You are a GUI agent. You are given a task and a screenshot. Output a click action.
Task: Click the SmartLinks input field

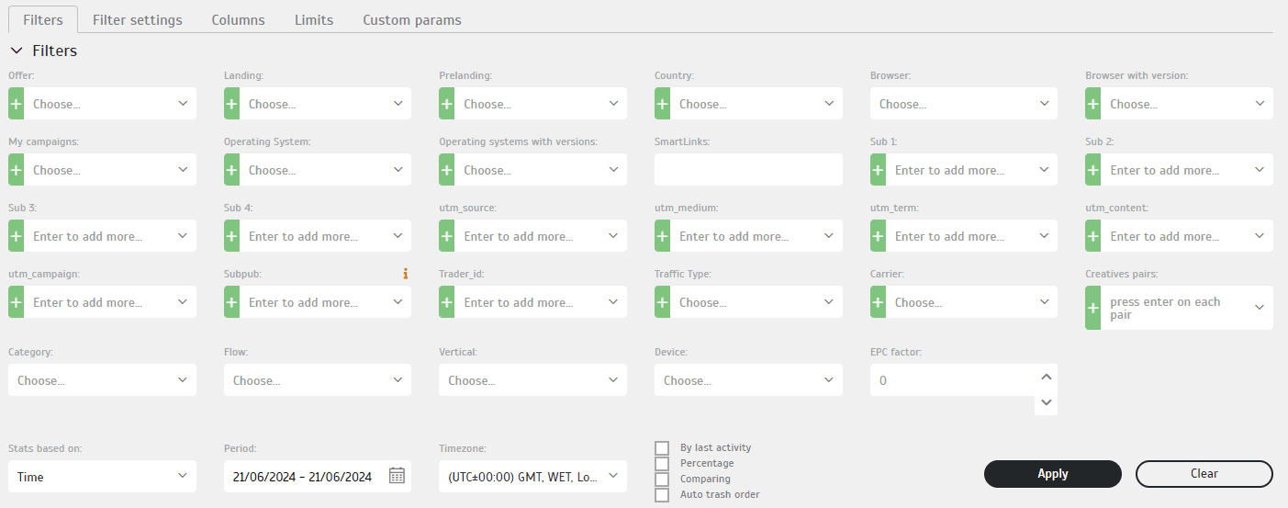click(x=748, y=170)
